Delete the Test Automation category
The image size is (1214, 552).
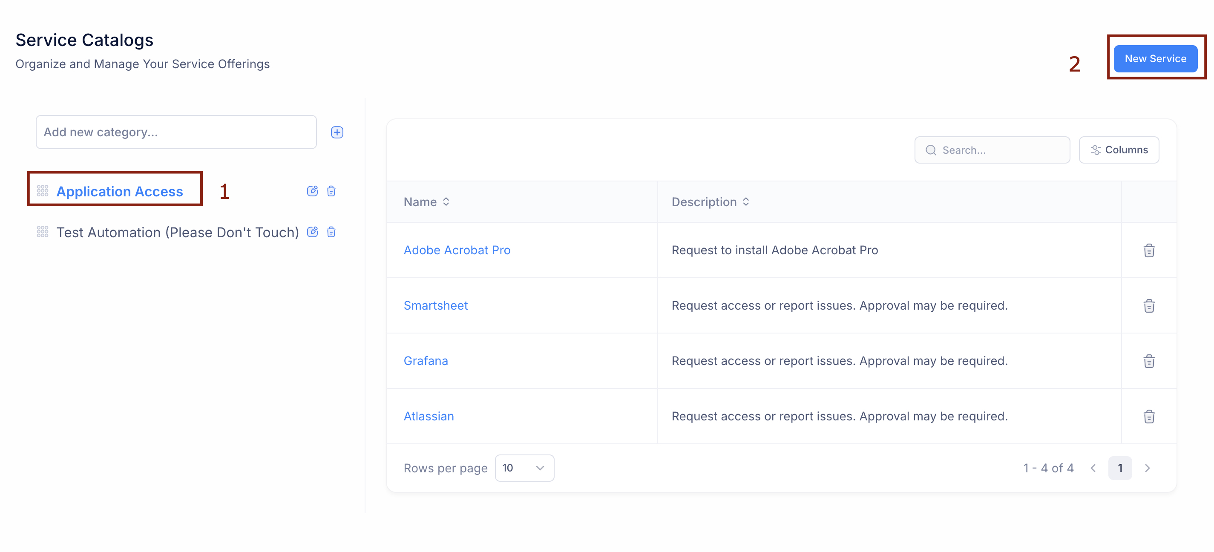331,232
